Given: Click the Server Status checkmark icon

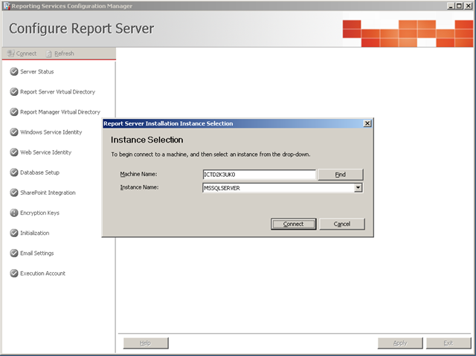Looking at the screenshot, I should pos(14,71).
